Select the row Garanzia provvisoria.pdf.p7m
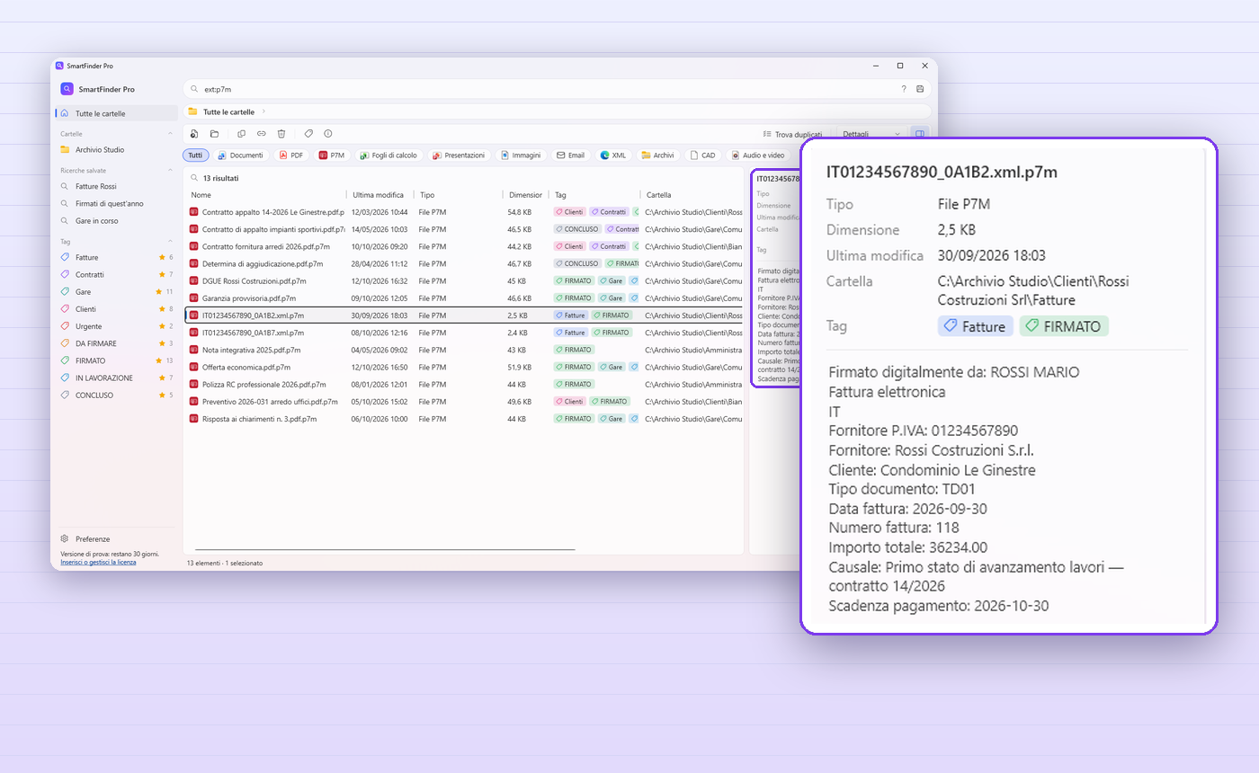The height and width of the screenshot is (773, 1259). tap(463, 298)
